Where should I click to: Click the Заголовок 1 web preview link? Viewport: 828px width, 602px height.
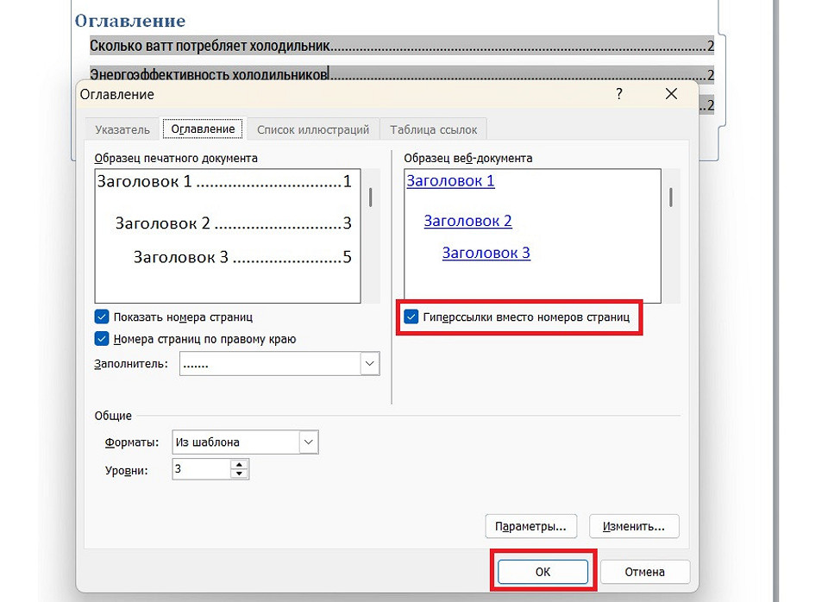450,181
